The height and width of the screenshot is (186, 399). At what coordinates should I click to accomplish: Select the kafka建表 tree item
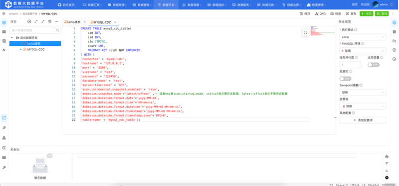(x=35, y=44)
